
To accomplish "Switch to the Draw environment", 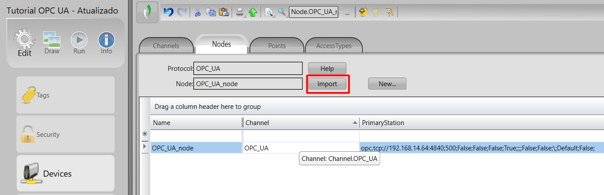I will pyautogui.click(x=52, y=44).
